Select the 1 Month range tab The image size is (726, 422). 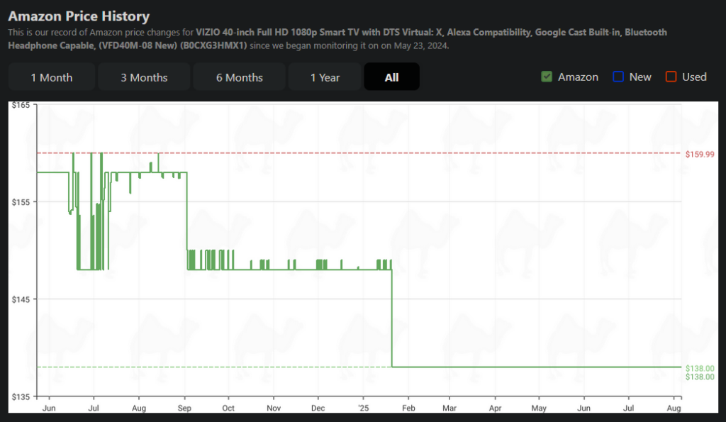(51, 77)
